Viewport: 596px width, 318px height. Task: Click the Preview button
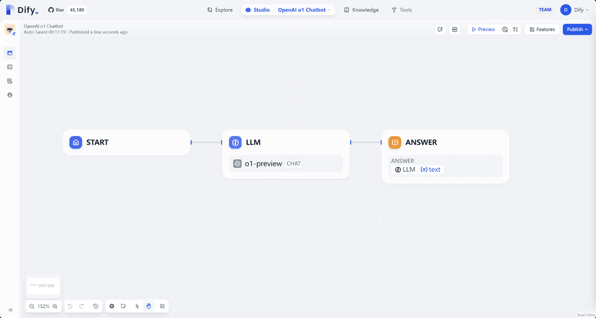coord(482,29)
